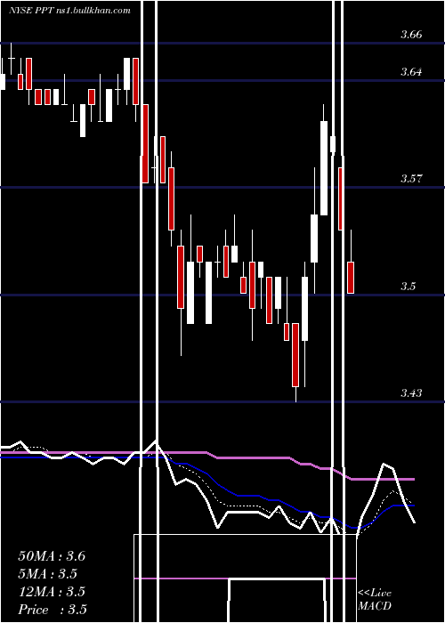This screenshot has height=623, width=445.
Task: Click the NYSE PPT ns1.bullkhan.com title text
Action: [69, 11]
